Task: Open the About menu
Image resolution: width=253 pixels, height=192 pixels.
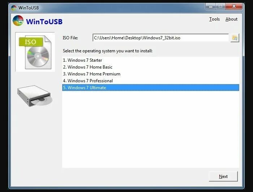Action: tap(231, 19)
